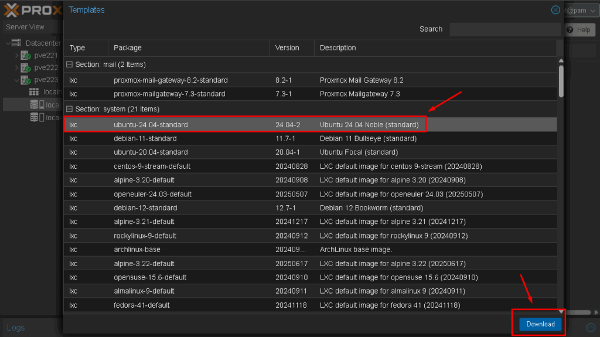Select fedora-41-default template
Viewport: 600px width, 337px height.
(310, 305)
